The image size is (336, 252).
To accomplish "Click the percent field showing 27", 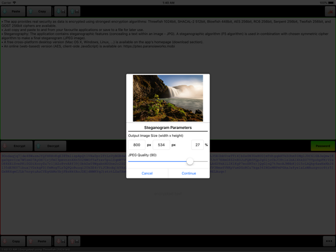I will pos(197,145).
